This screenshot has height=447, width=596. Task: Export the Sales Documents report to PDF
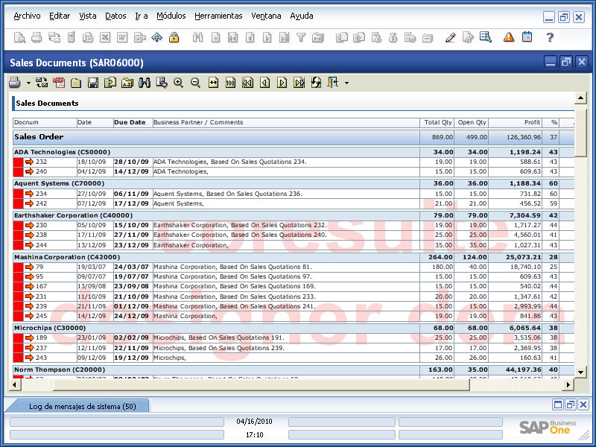click(x=59, y=83)
